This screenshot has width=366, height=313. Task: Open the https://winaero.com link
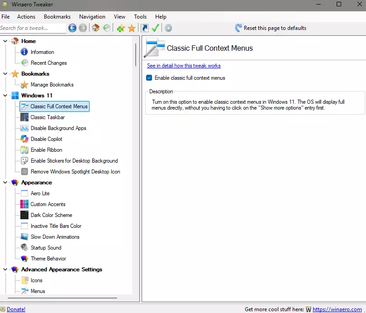tap(337, 309)
